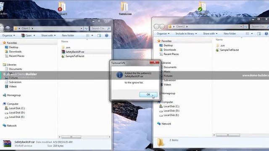Open address history dropdown in Client 2
The width and height of the screenshot is (269, 151).
tap(241, 26)
